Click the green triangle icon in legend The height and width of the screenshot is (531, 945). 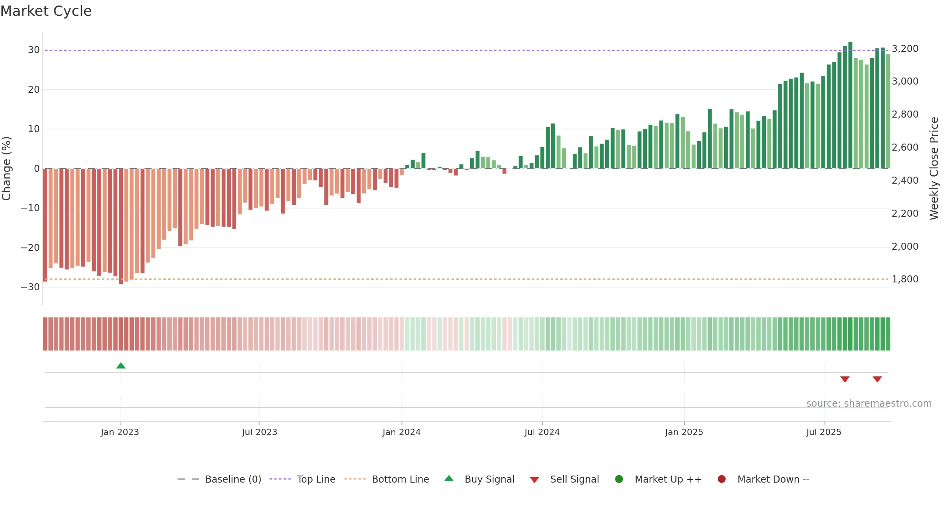click(x=449, y=478)
